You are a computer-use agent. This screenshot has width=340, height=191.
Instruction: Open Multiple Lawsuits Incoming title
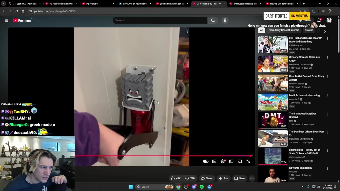tap(304, 95)
